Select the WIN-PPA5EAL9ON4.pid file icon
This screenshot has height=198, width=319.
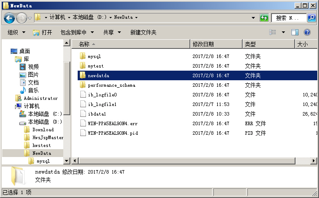83,133
